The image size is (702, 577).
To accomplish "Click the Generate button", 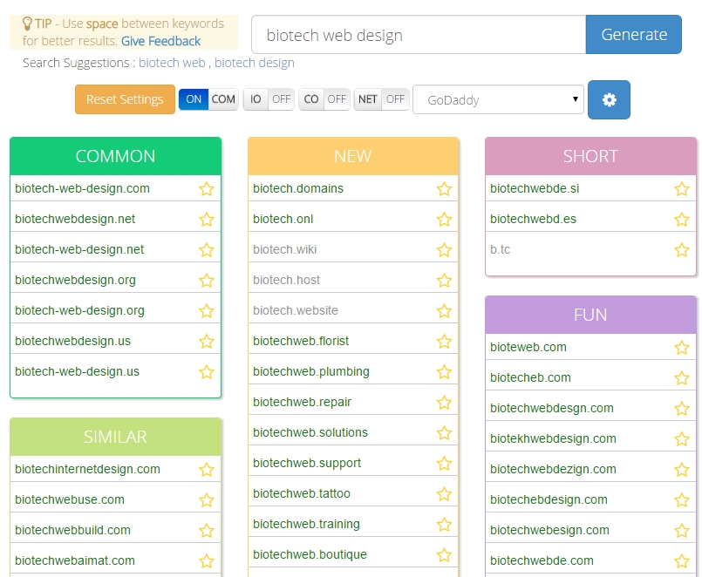I will tap(634, 35).
